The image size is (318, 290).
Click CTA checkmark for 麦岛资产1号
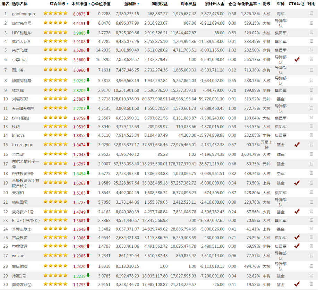[297, 212]
